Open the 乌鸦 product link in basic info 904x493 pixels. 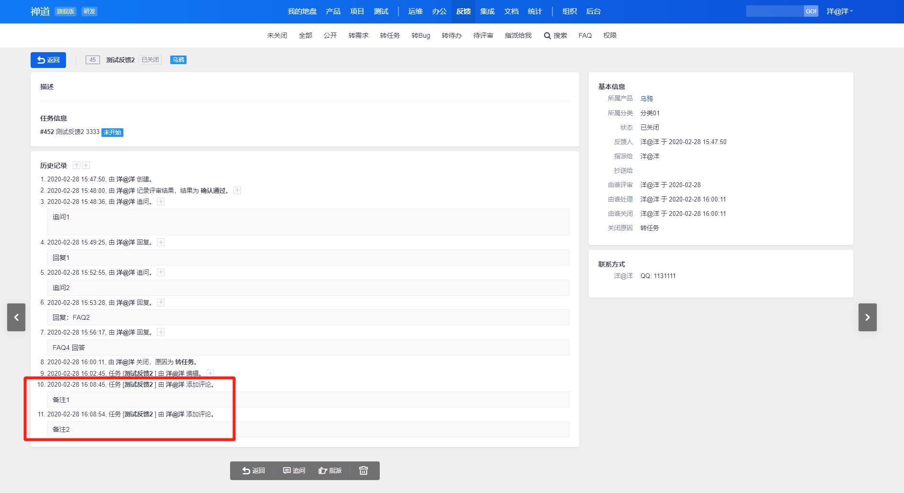[646, 99]
